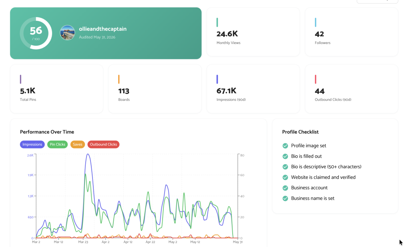The height and width of the screenshot is (247, 410).
Task: Click the 650 left axis label
Action: 31,217
